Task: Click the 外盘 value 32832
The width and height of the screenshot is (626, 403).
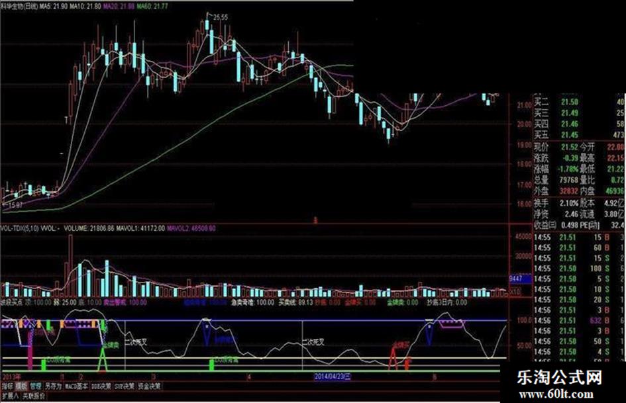Action: pos(568,191)
